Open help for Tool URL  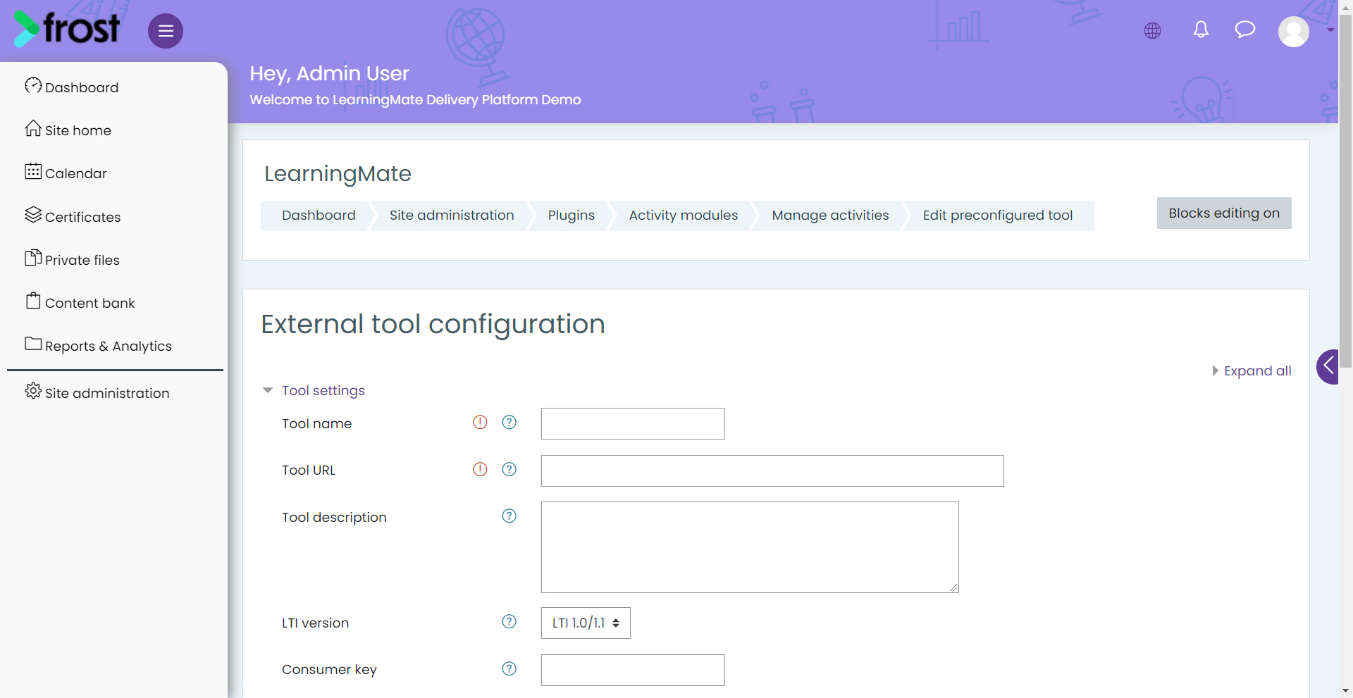click(509, 470)
